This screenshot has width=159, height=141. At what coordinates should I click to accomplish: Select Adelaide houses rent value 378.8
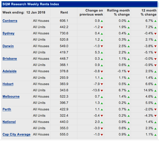[x=64, y=71]
